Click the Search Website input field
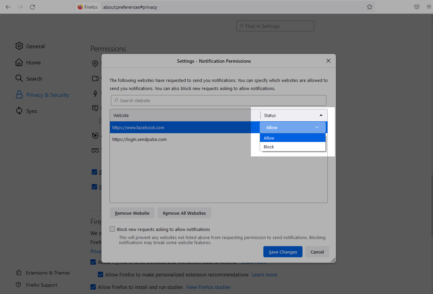433x294 pixels. click(219, 100)
